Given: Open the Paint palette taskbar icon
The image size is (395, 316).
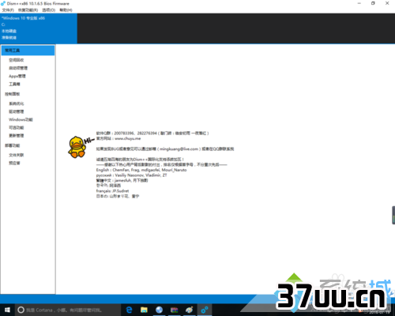Looking at the screenshot, I should click(x=189, y=310).
